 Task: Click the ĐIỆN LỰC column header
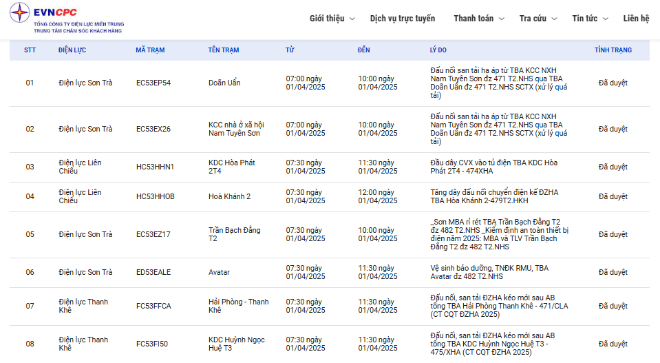[72, 50]
